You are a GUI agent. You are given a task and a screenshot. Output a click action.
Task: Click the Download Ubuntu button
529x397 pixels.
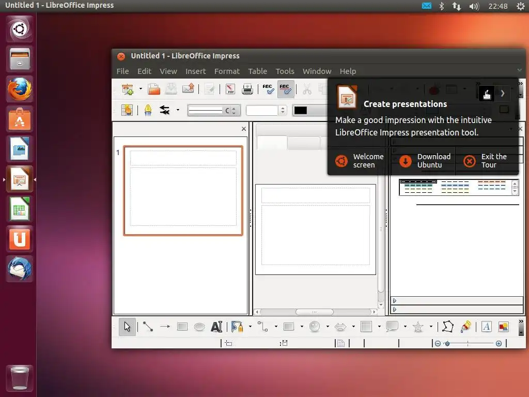tap(424, 161)
